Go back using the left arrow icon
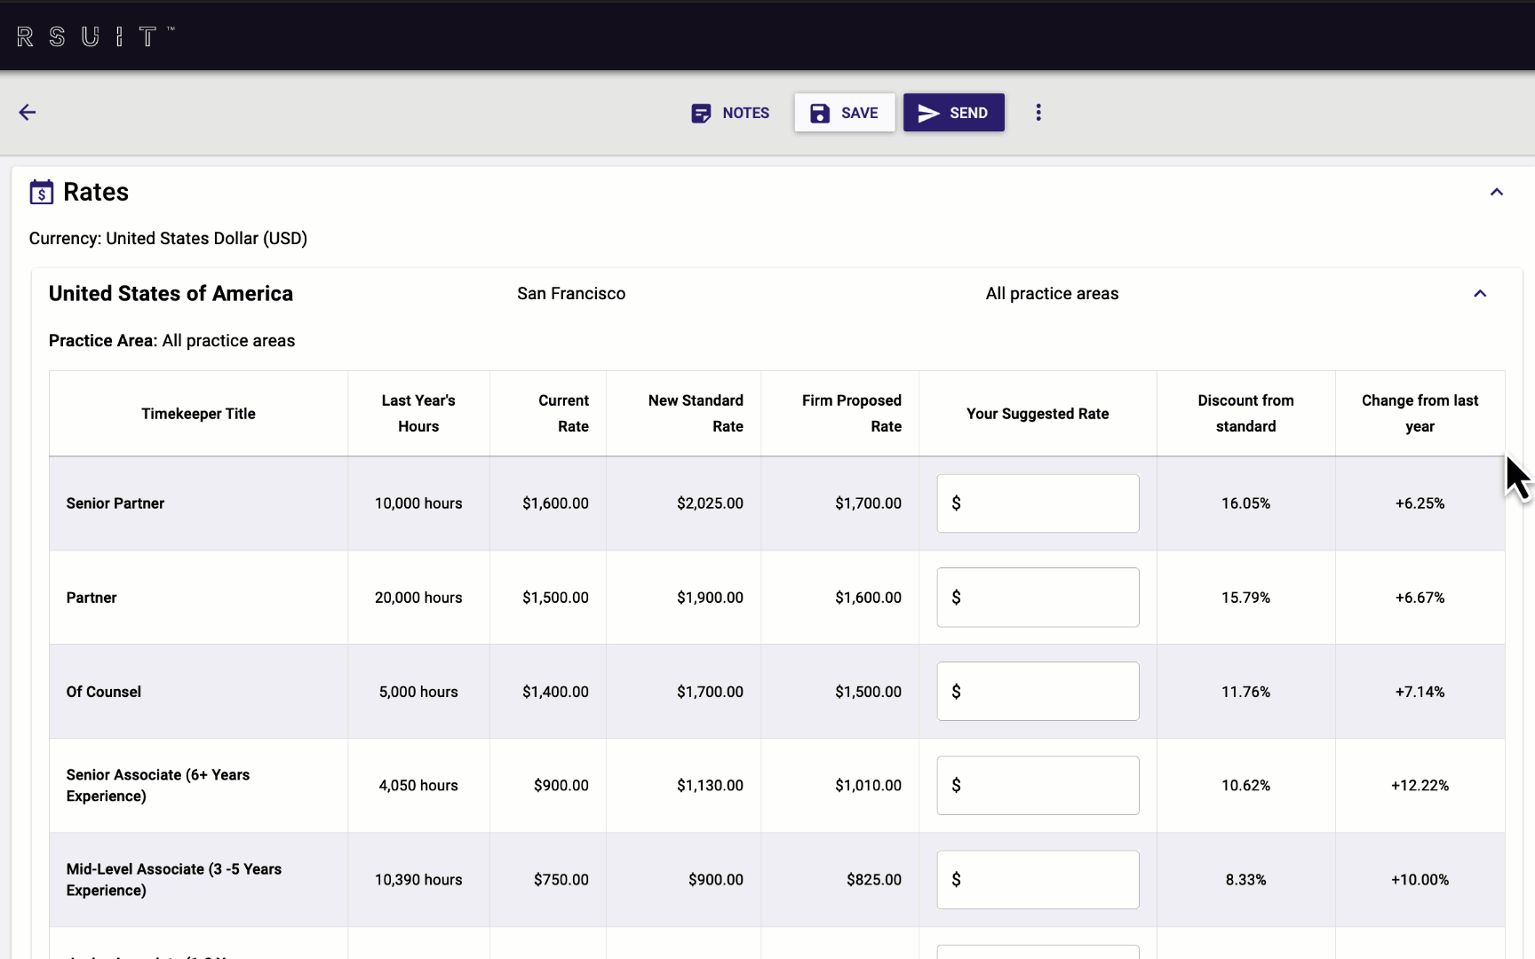The height and width of the screenshot is (959, 1535). click(28, 112)
